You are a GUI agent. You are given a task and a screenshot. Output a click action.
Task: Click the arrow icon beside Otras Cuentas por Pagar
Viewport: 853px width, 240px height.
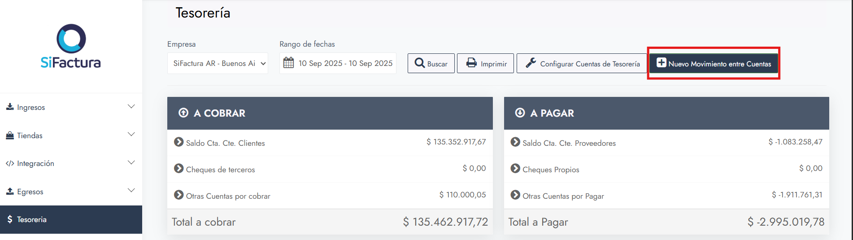coord(515,195)
